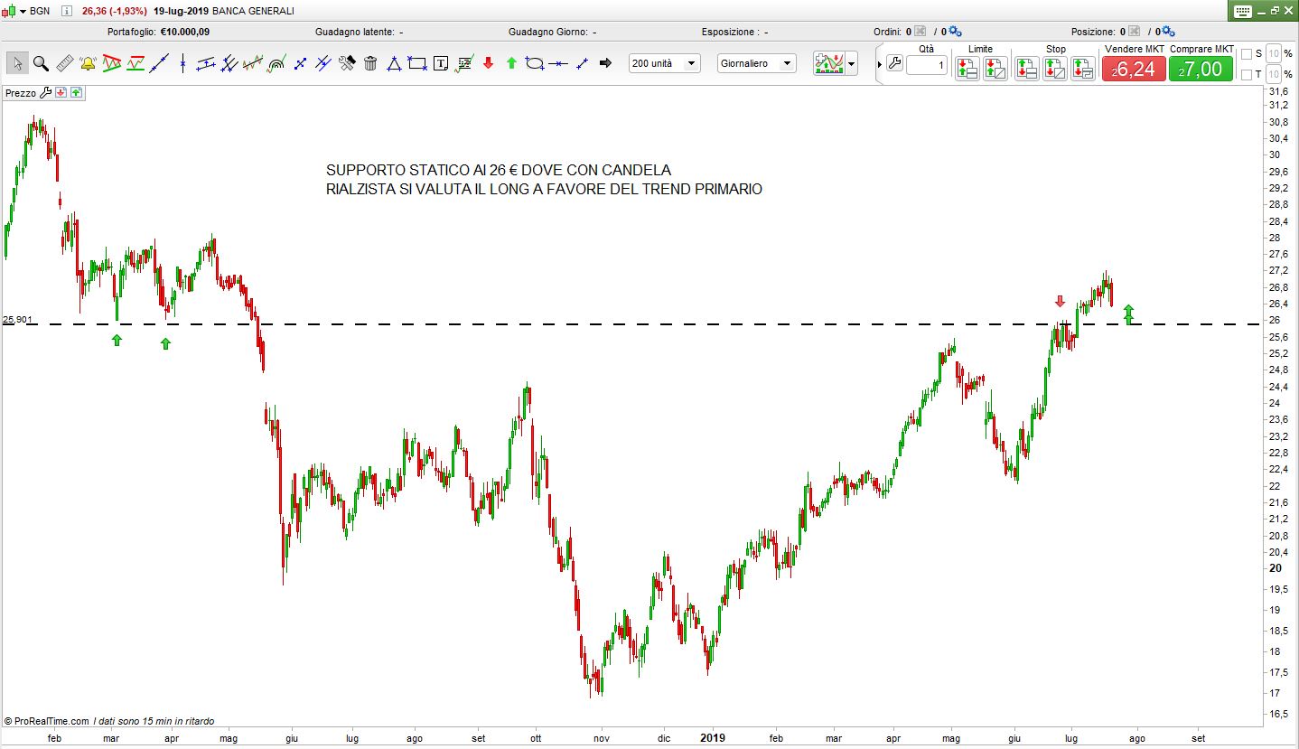This screenshot has height=749, width=1299.
Task: Select the arrow cursor tool
Action: [x=17, y=63]
